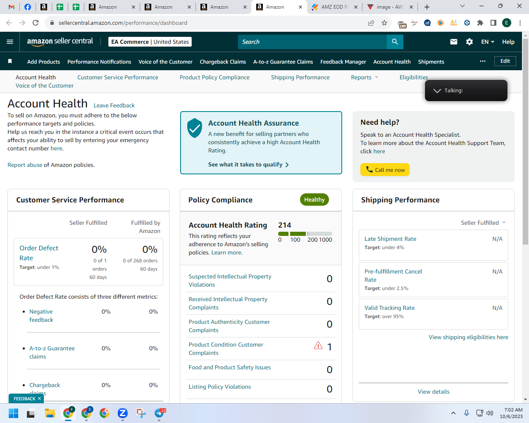This screenshot has width=529, height=423.
Task: Click the Call me now button
Action: pyautogui.click(x=385, y=170)
